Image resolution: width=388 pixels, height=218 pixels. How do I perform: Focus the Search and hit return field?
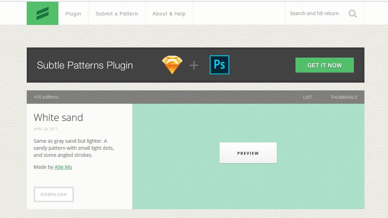[314, 13]
